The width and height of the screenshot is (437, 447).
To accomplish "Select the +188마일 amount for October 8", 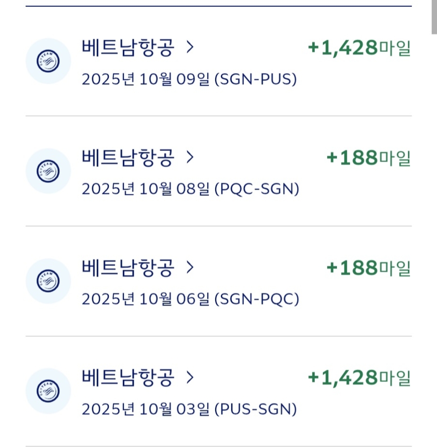I will pyautogui.click(x=369, y=158).
